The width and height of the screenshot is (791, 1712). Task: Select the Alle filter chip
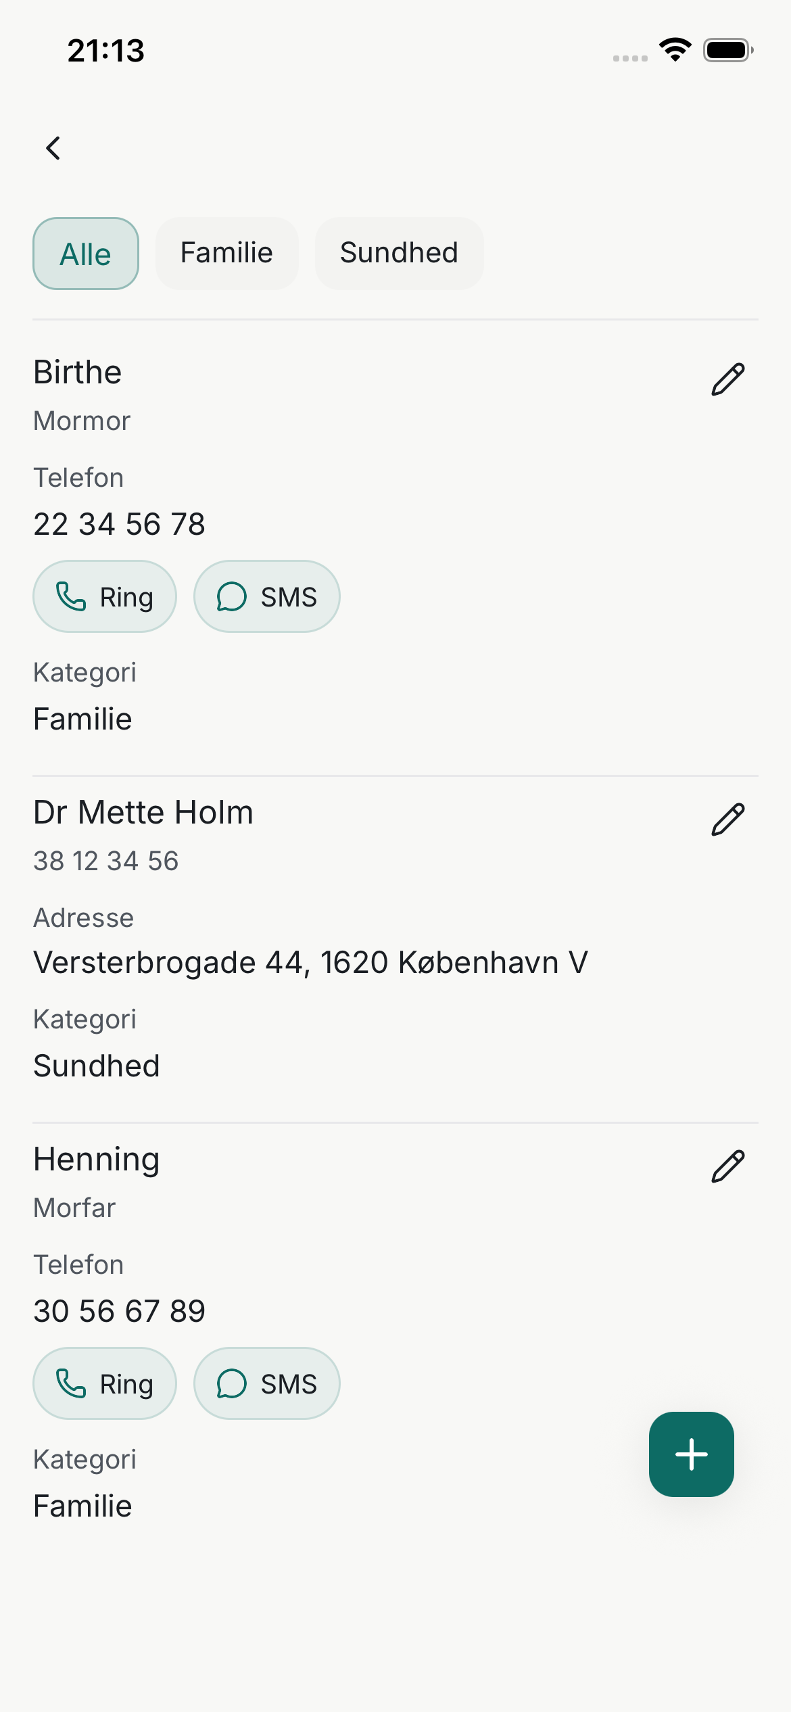[x=86, y=254]
